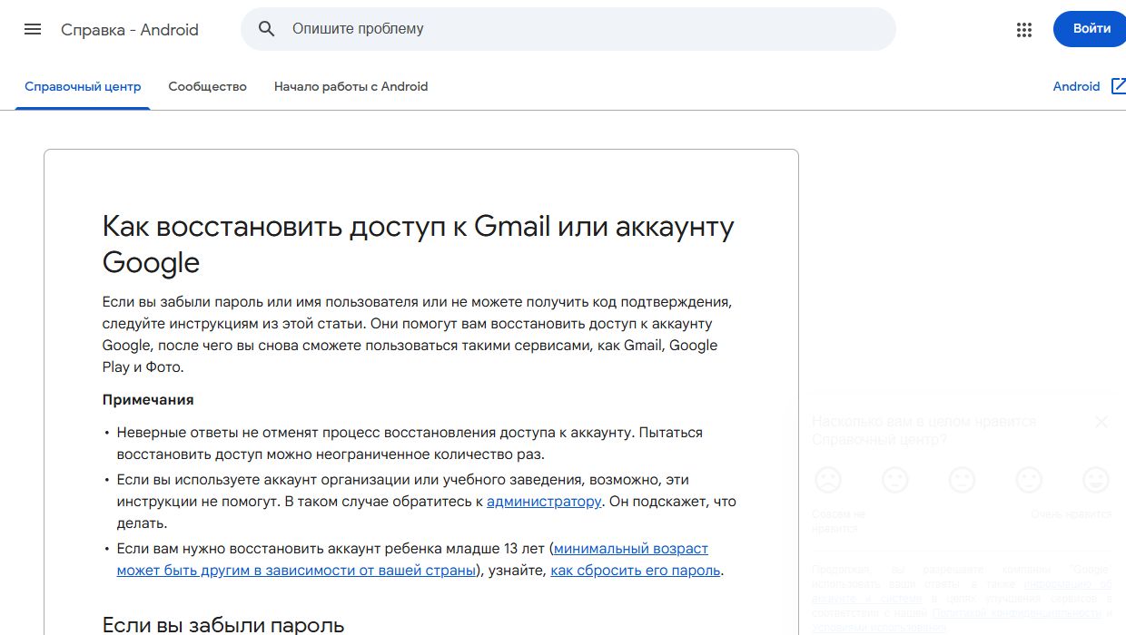
Task: Click the article heading about Gmail recovery
Action: 419,244
